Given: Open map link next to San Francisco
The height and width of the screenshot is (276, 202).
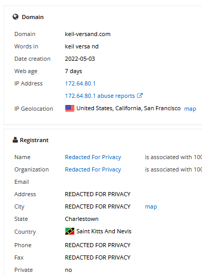Looking at the screenshot, I should pos(190,109).
